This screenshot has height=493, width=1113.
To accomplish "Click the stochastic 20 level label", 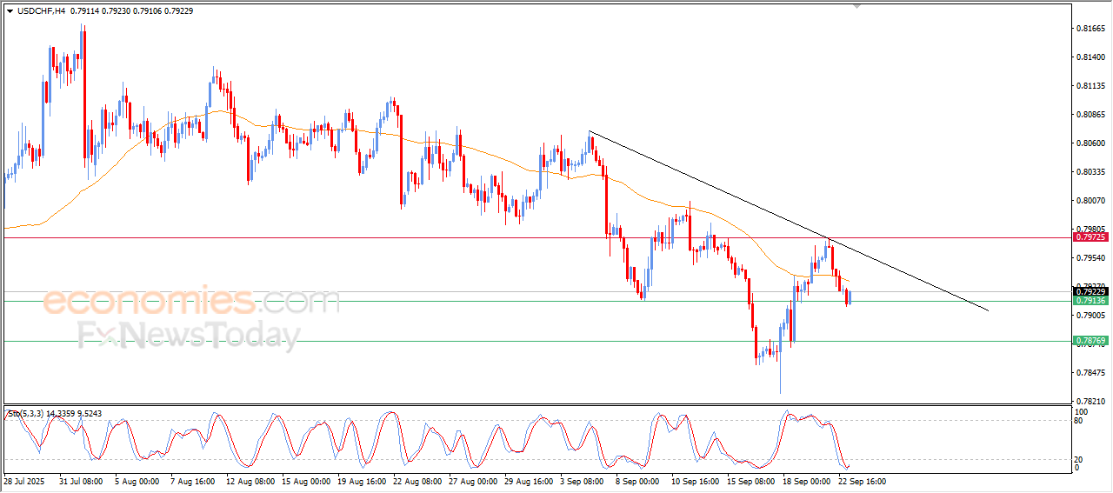I will 1079,458.
